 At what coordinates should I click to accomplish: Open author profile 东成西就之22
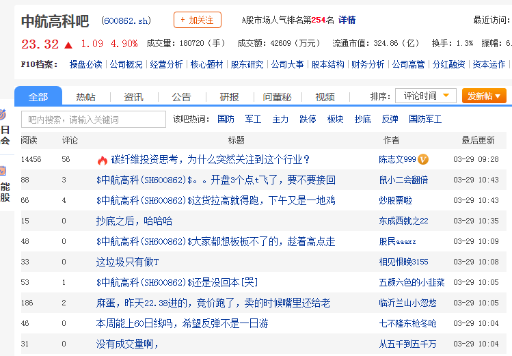(403, 221)
